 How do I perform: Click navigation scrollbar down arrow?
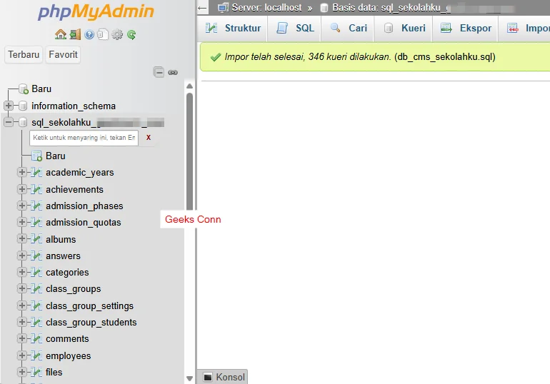[x=190, y=378]
